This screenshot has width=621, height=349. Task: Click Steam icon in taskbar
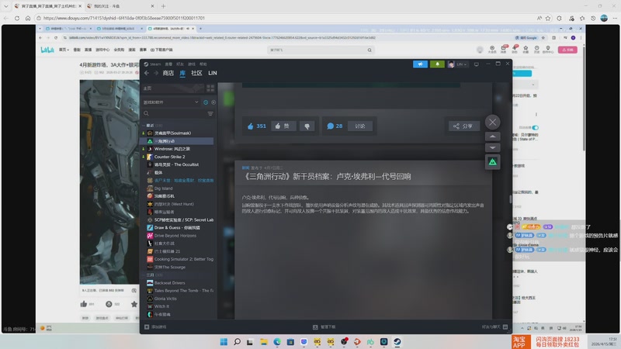(x=397, y=342)
